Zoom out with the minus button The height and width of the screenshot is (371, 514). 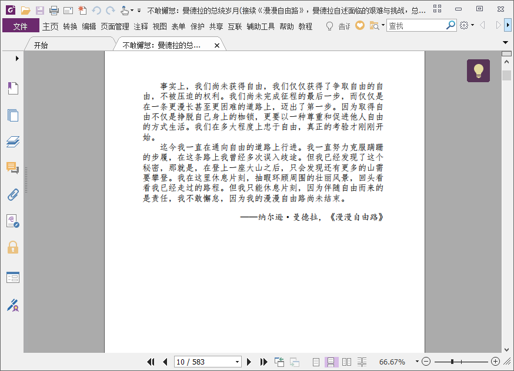coord(426,362)
